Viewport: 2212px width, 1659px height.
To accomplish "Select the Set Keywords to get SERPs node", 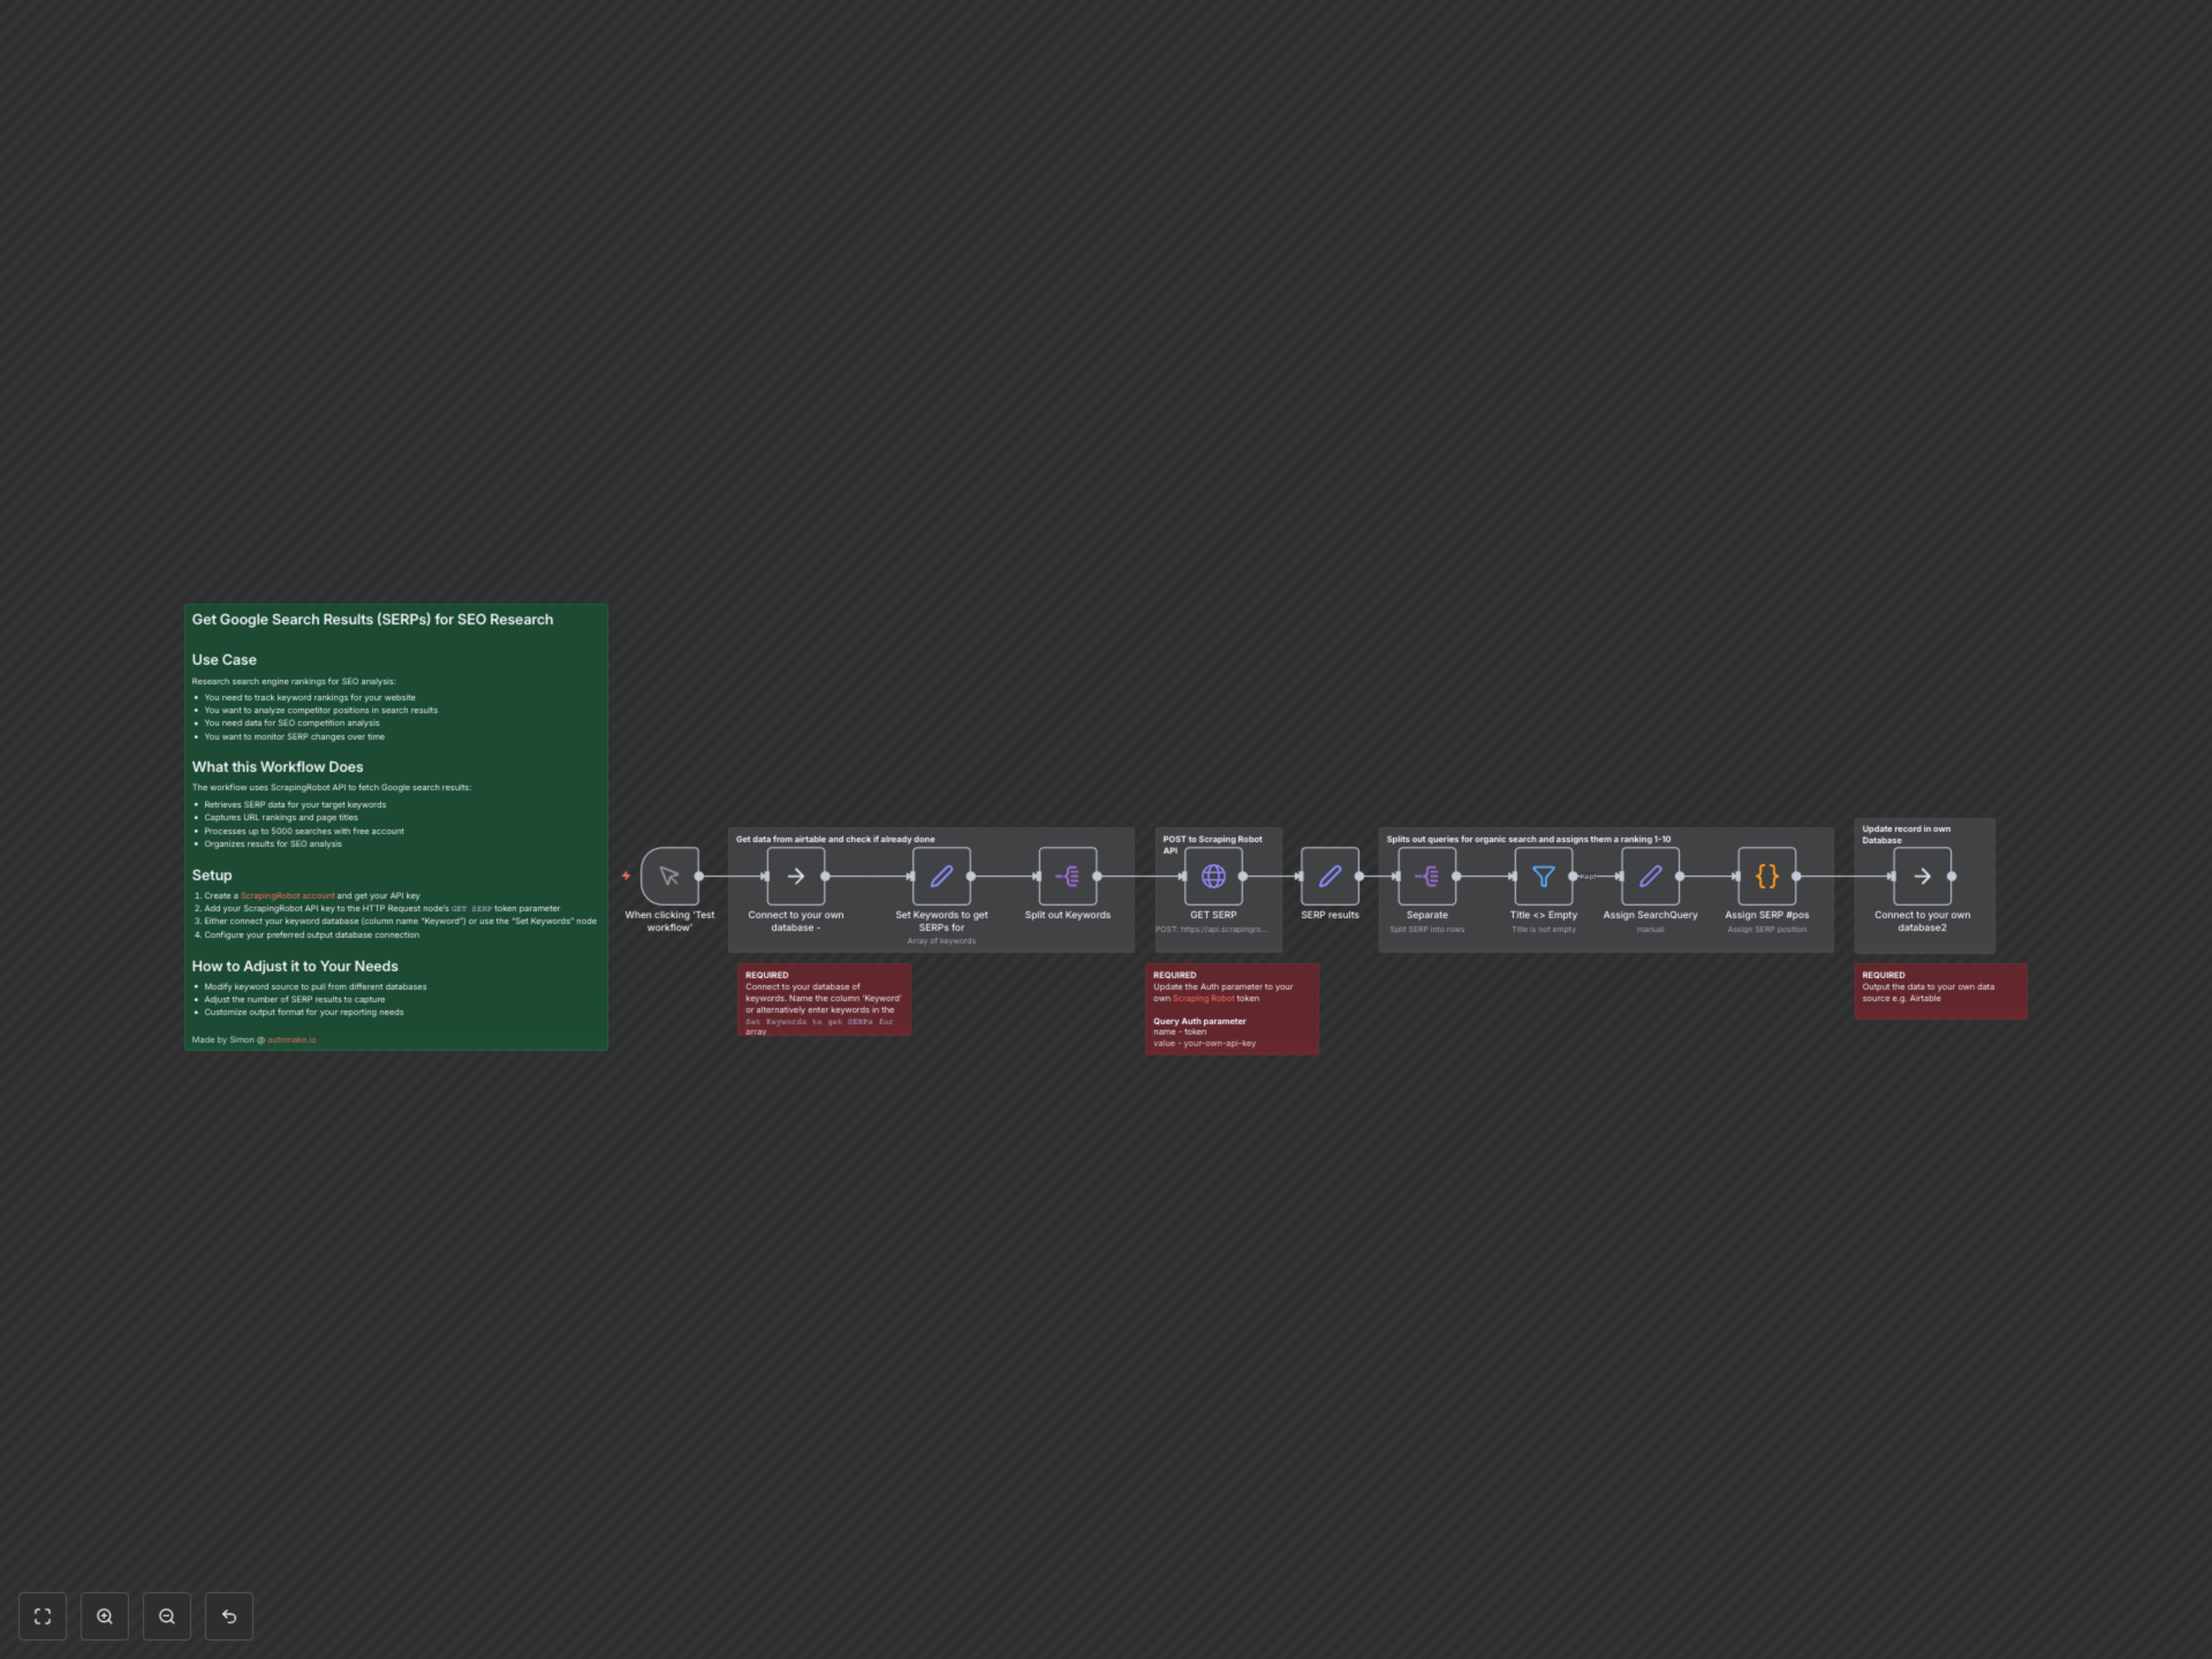I will coord(941,876).
